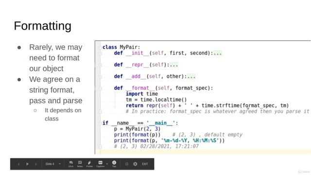
Task: Activate the laser Pointer
Action: [x=89, y=164]
